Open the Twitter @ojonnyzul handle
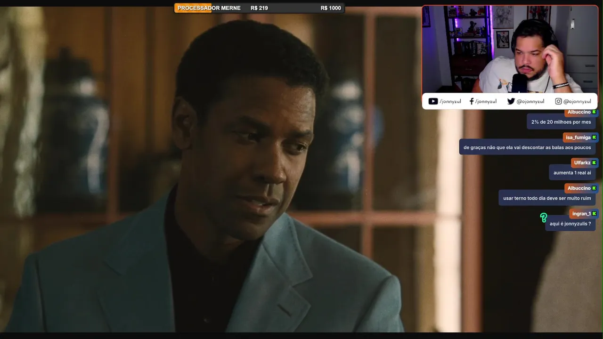 pyautogui.click(x=530, y=101)
